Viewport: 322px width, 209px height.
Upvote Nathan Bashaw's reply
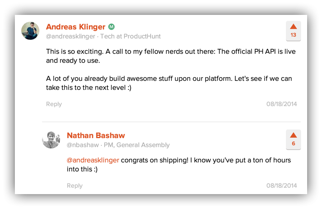click(x=293, y=139)
